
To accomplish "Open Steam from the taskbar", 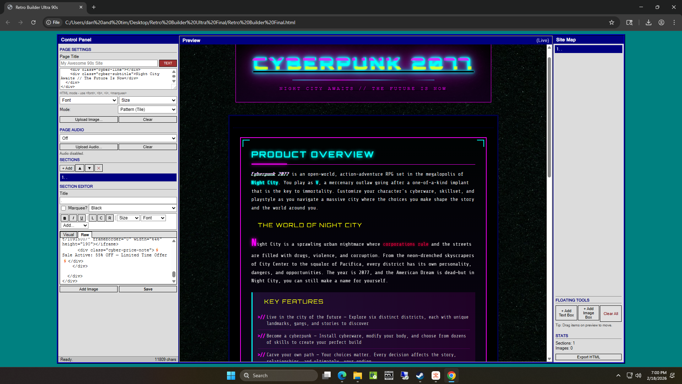I will point(420,375).
